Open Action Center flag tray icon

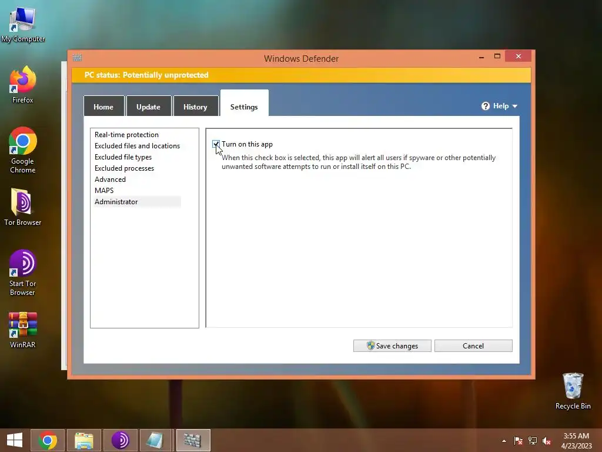pyautogui.click(x=519, y=441)
